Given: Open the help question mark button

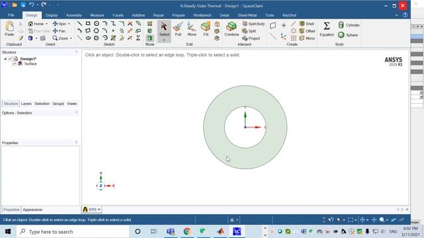Looking at the screenshot, I should (x=405, y=15).
